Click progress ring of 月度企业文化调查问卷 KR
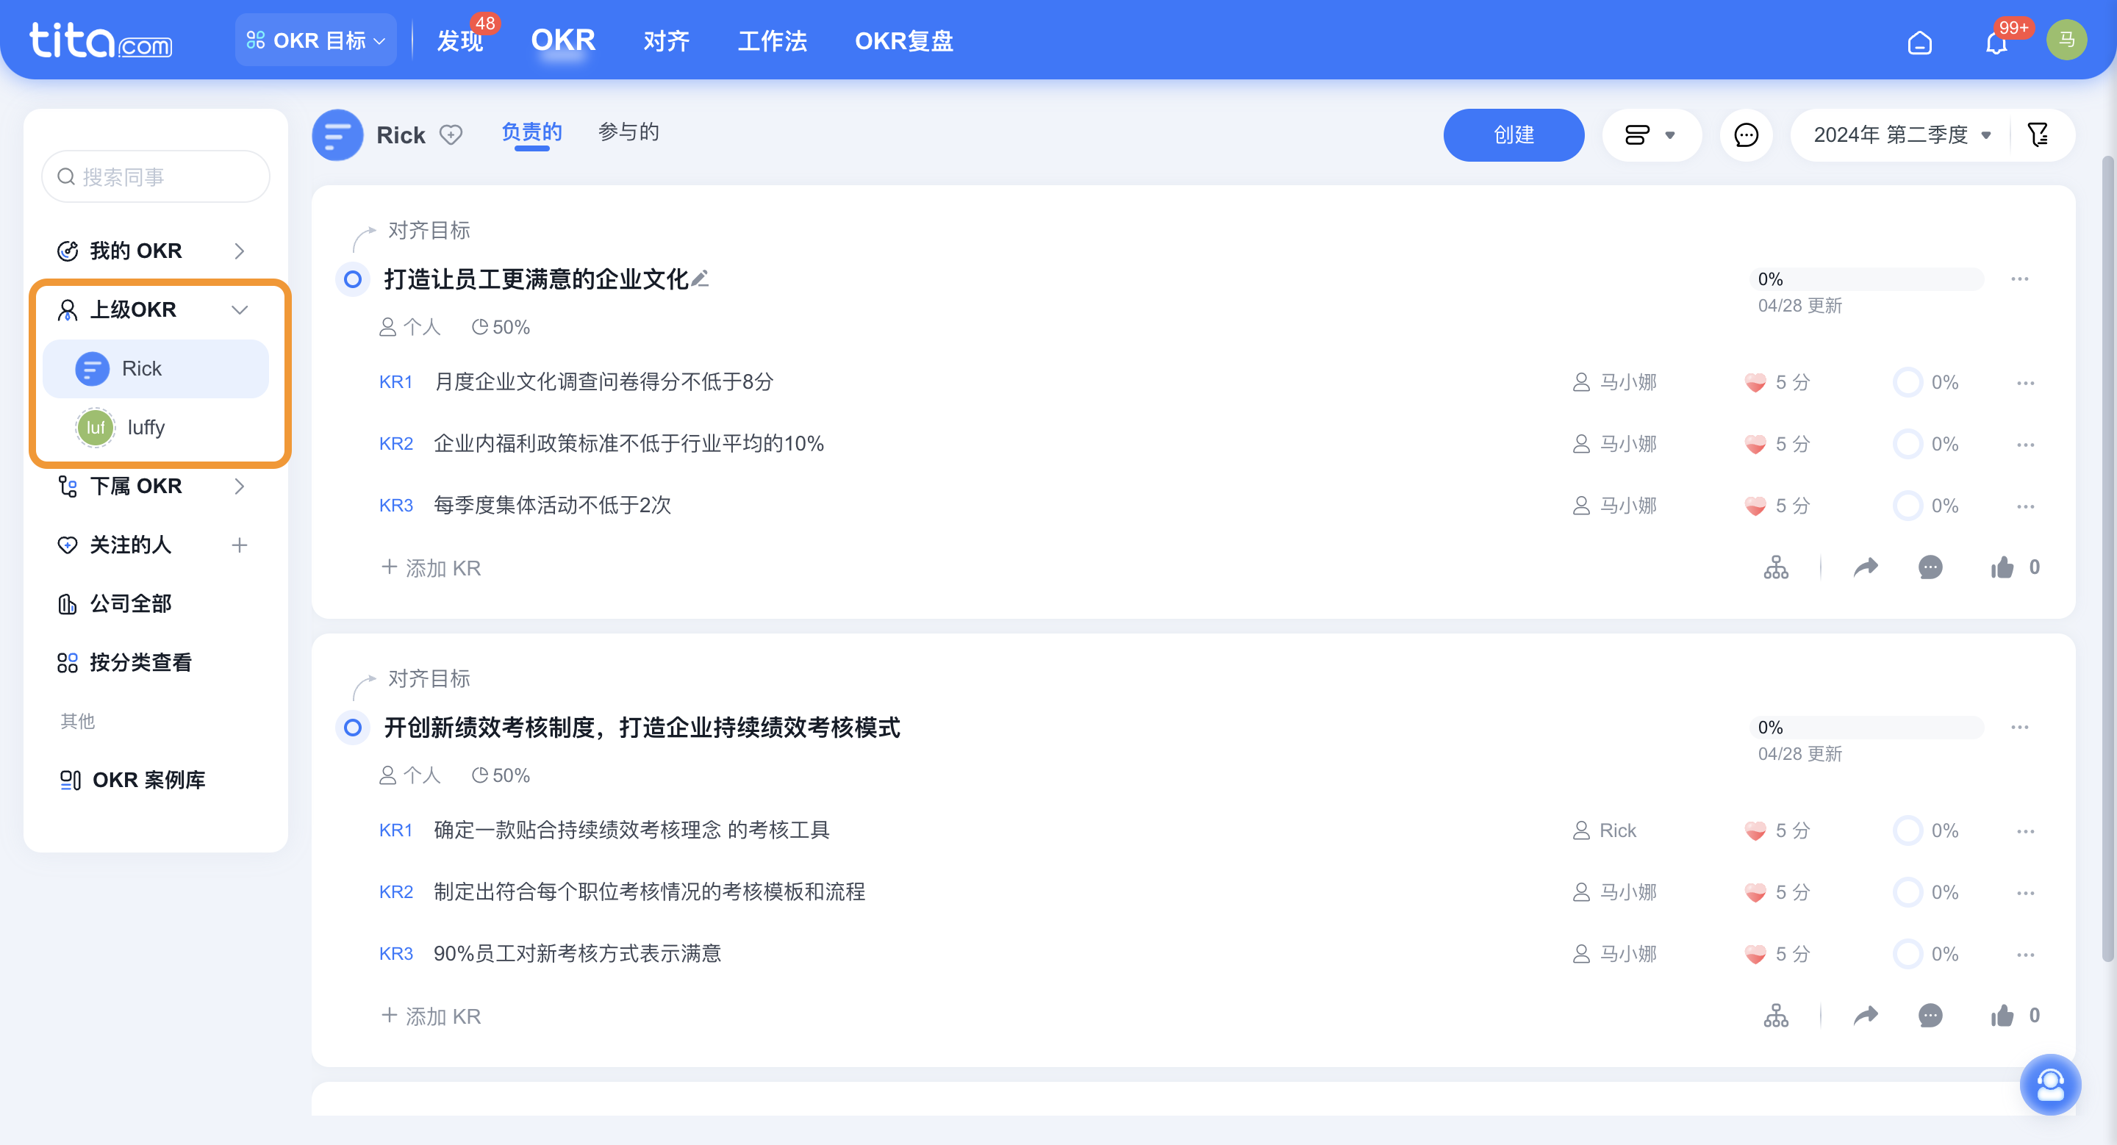Viewport: 2117px width, 1145px height. 1907,382
